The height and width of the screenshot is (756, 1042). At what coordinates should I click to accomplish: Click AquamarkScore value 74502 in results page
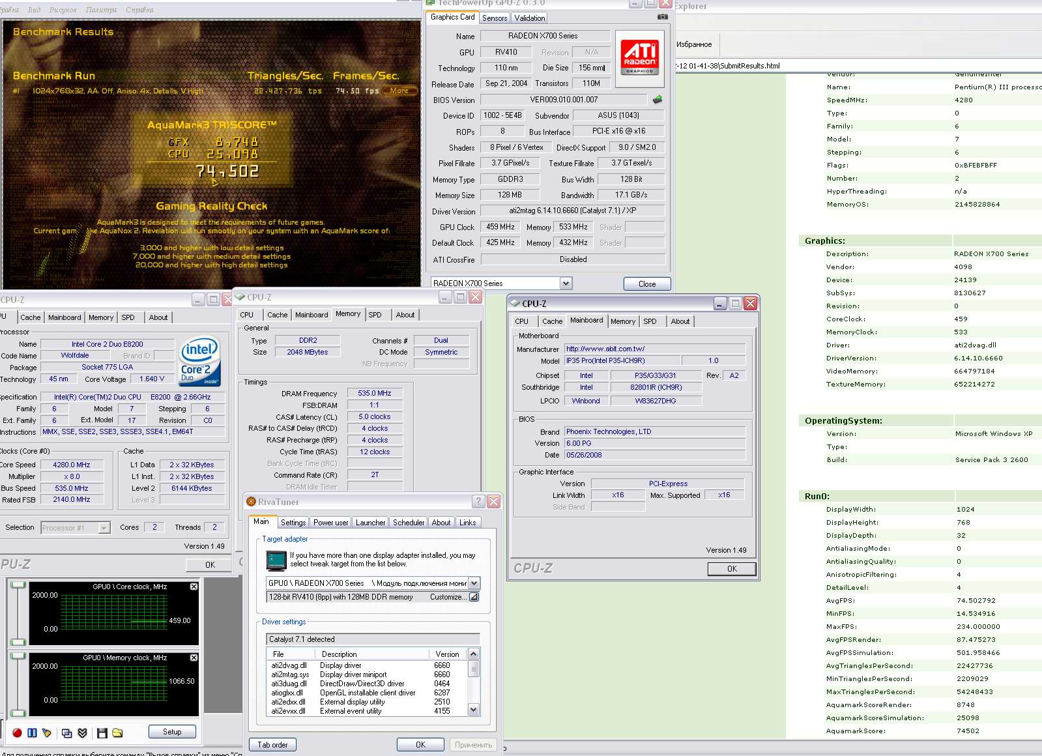click(968, 731)
